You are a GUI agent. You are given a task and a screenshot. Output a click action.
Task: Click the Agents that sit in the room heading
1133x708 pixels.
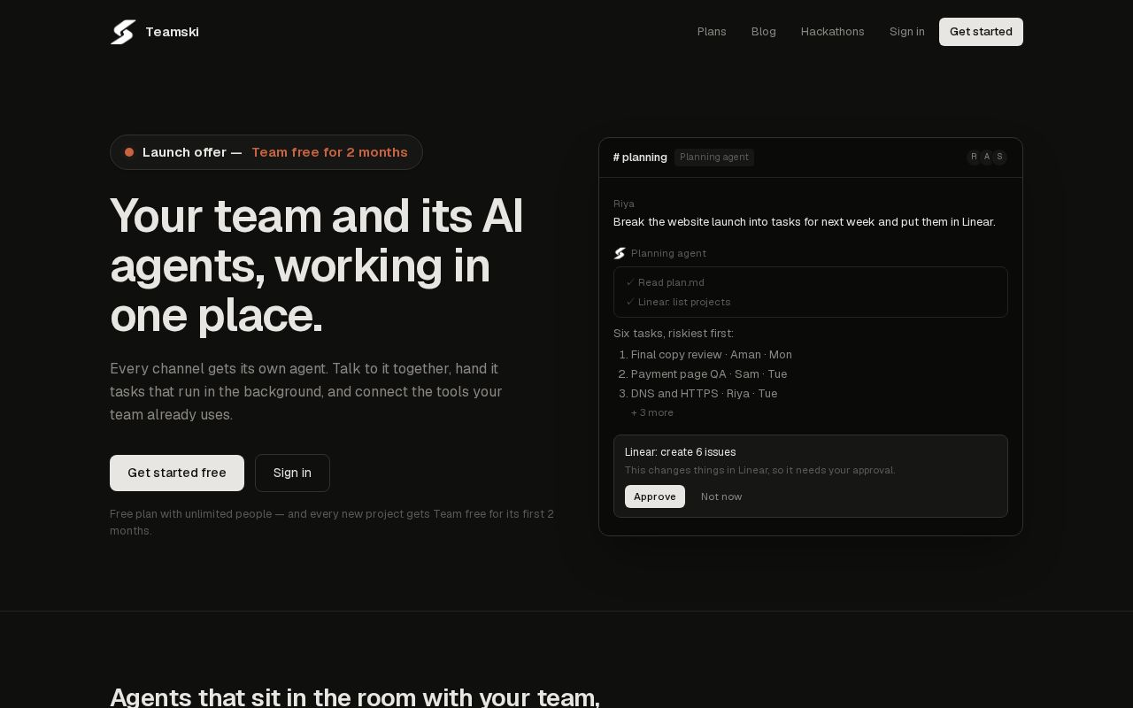[355, 696]
